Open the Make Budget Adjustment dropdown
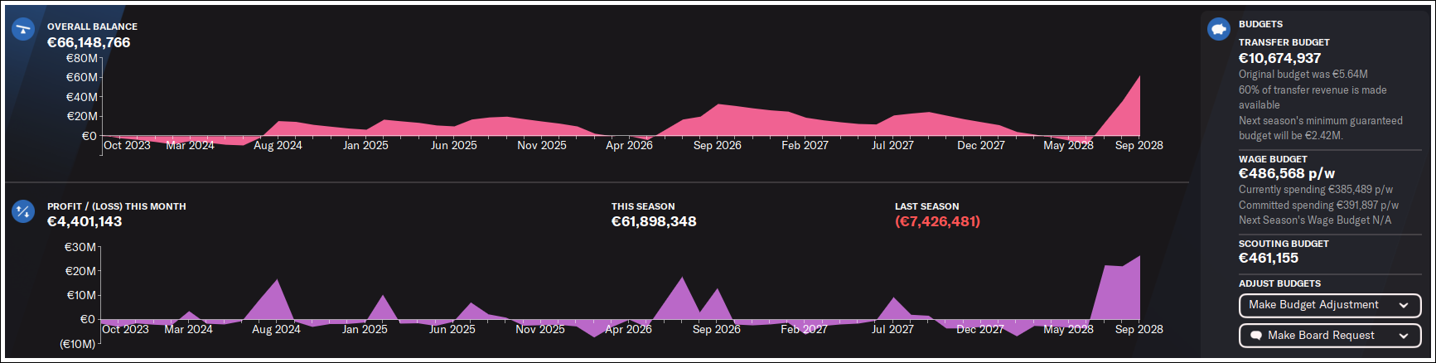Viewport: 1436px width, 363px height. [1330, 305]
